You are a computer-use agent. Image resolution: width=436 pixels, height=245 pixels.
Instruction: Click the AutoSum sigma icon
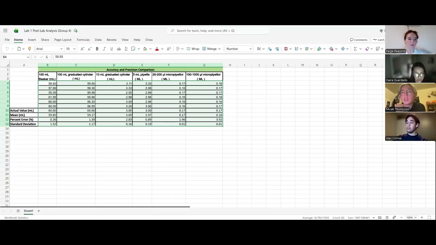pyautogui.click(x=355, y=49)
